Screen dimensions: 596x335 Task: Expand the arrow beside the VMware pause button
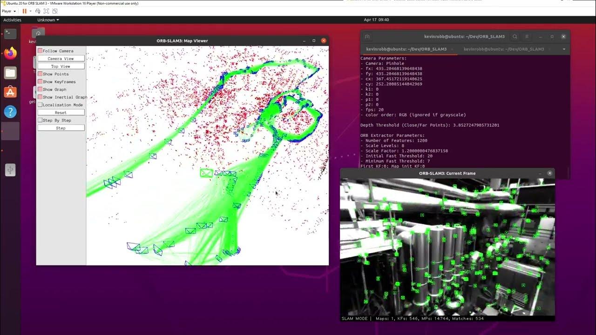31,11
